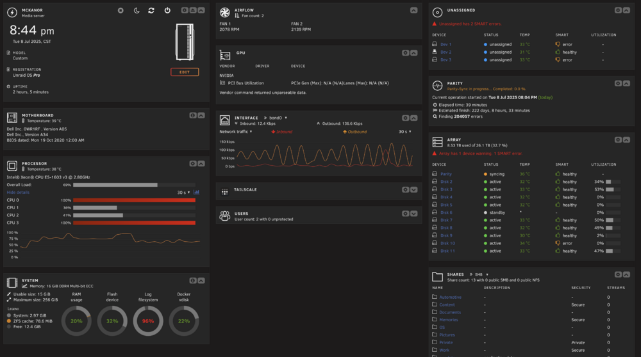
Task: Open the Memories share link
Action: coord(449,320)
